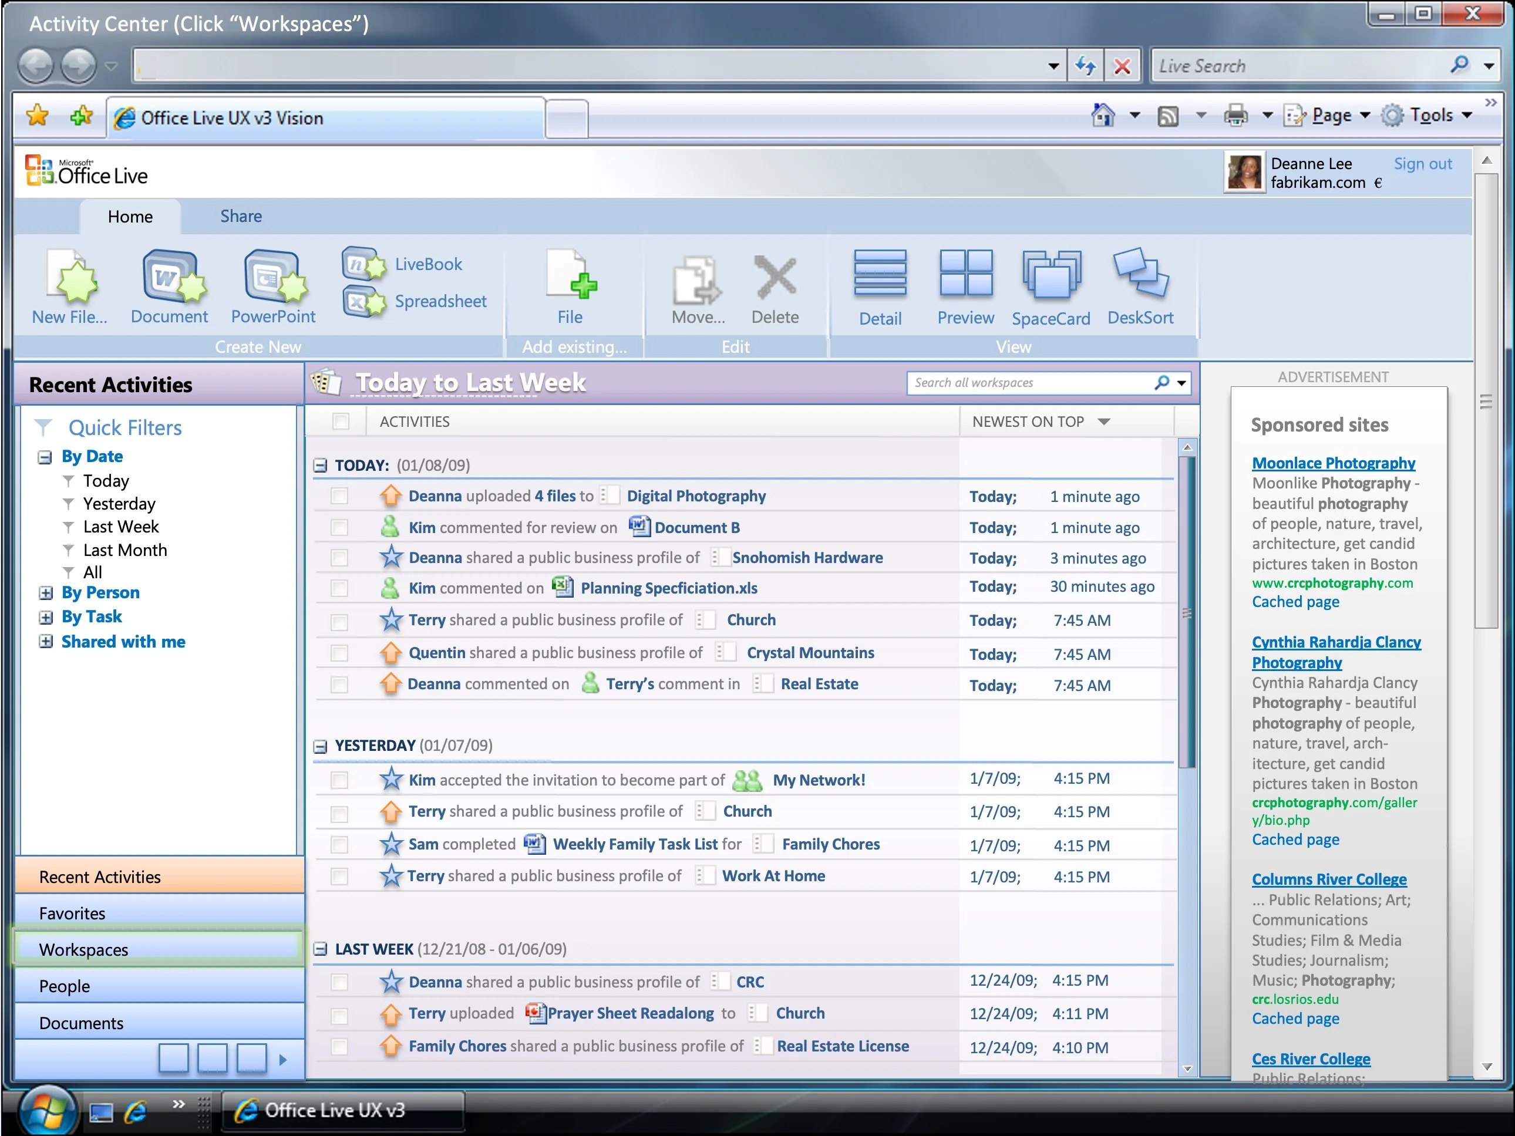Screen dimensions: 1515x1136
Task: Switch to Preview view
Action: tap(966, 272)
